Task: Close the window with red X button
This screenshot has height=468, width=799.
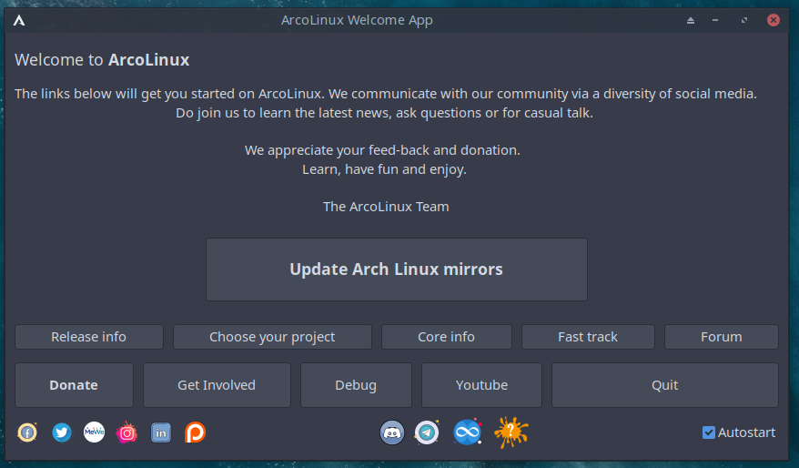Action: [773, 20]
